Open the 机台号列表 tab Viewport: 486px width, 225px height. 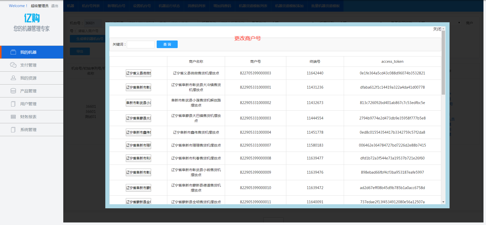tap(91, 6)
